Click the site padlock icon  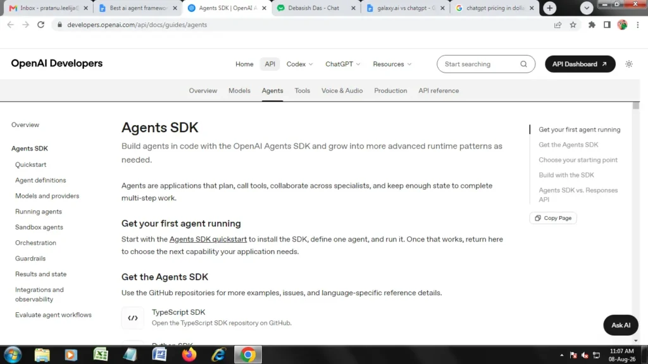click(x=59, y=25)
